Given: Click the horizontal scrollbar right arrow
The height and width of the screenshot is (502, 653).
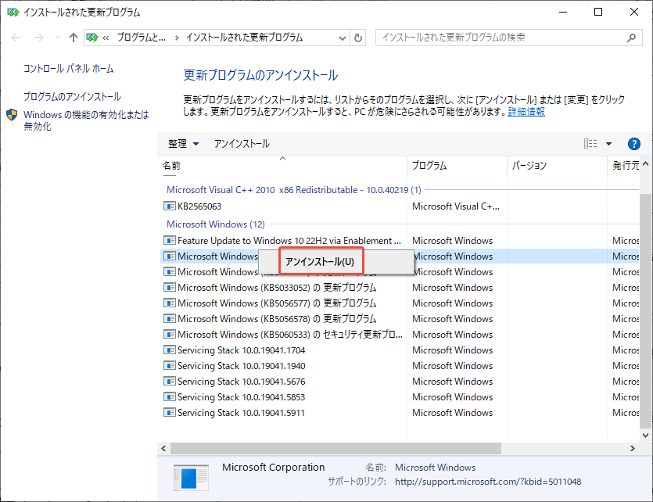Looking at the screenshot, I should (633, 448).
